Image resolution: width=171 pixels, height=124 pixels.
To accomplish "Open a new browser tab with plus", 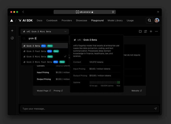I will (x=158, y=12).
